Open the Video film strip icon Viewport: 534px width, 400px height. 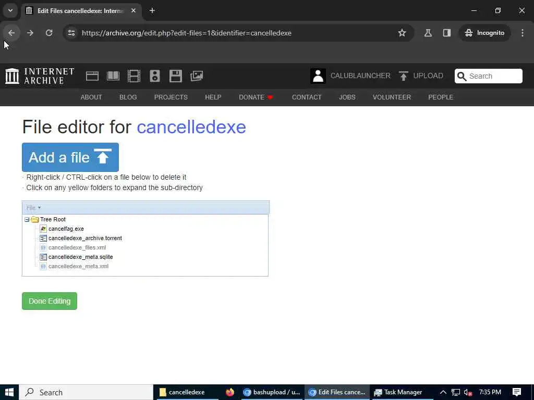pos(134,76)
